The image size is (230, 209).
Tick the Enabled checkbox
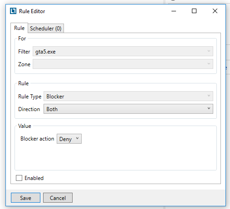[19, 178]
